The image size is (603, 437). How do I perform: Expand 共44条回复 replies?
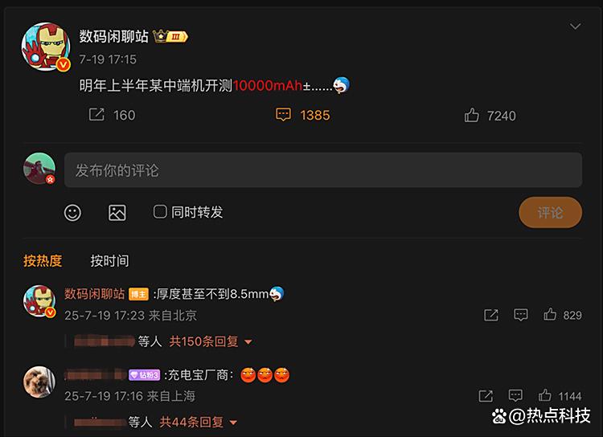point(198,422)
